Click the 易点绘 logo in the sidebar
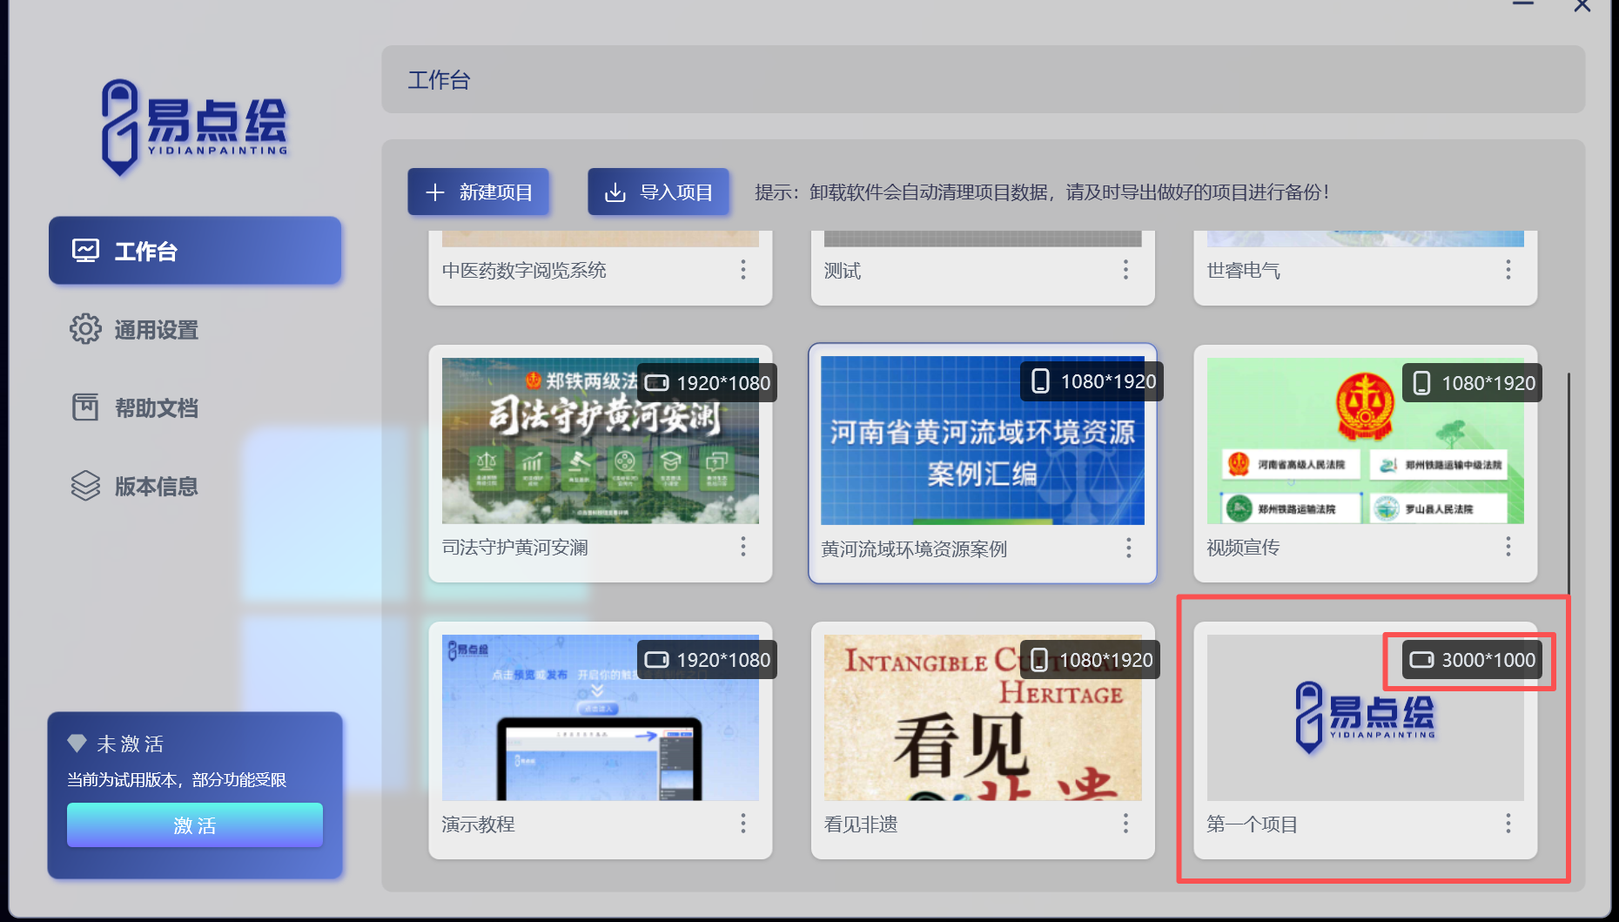The width and height of the screenshot is (1619, 922). (x=194, y=128)
